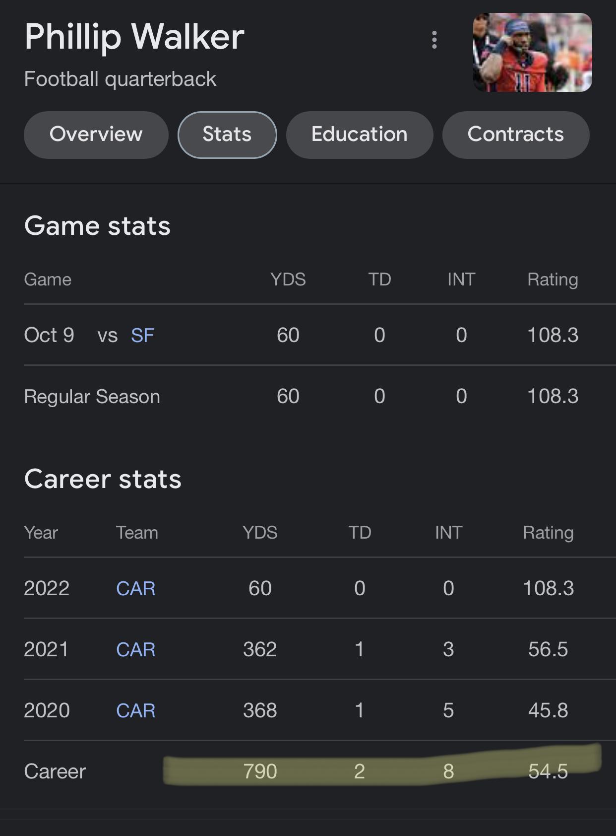Click the Career stats heading
616x836 pixels.
click(103, 479)
